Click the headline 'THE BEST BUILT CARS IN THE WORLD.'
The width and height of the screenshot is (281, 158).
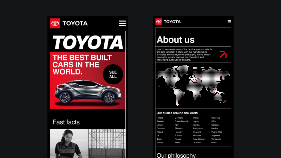(82, 65)
